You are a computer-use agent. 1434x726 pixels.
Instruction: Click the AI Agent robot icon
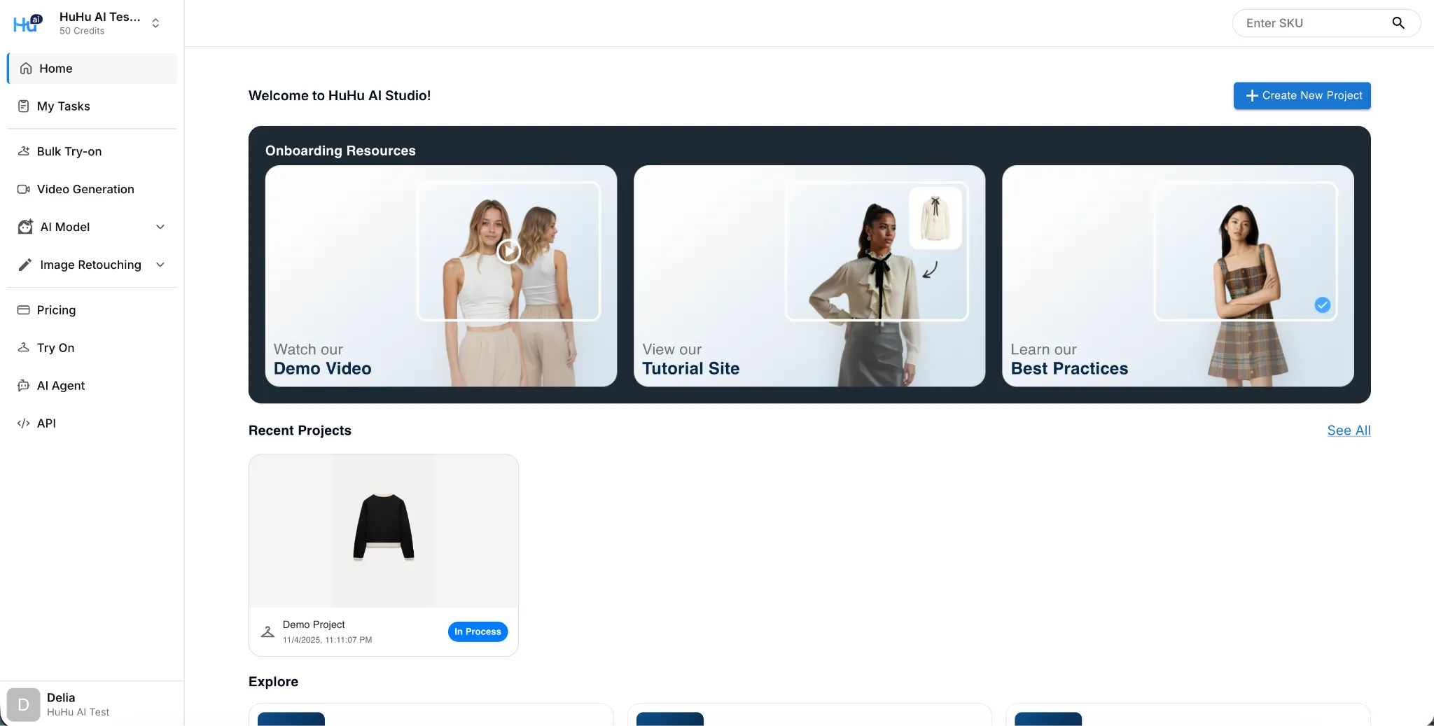click(x=23, y=386)
